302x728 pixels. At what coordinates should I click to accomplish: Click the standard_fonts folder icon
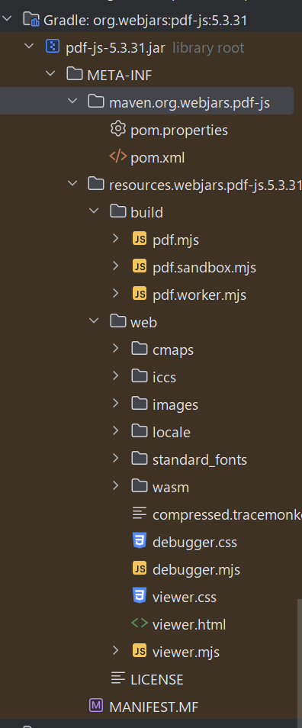[x=140, y=459]
